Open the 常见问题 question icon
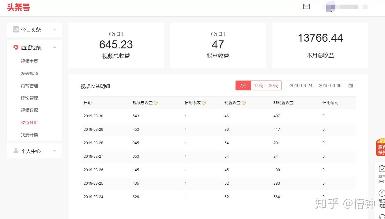Viewport: 385px width, 219px height. point(382,193)
